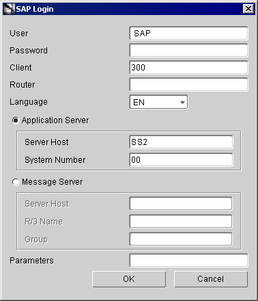Focus the Client field containing 300
The height and width of the screenshot is (301, 258).
pos(188,68)
